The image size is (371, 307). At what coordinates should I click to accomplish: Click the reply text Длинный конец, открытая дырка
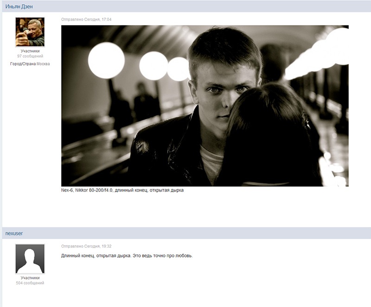pyautogui.click(x=96, y=256)
